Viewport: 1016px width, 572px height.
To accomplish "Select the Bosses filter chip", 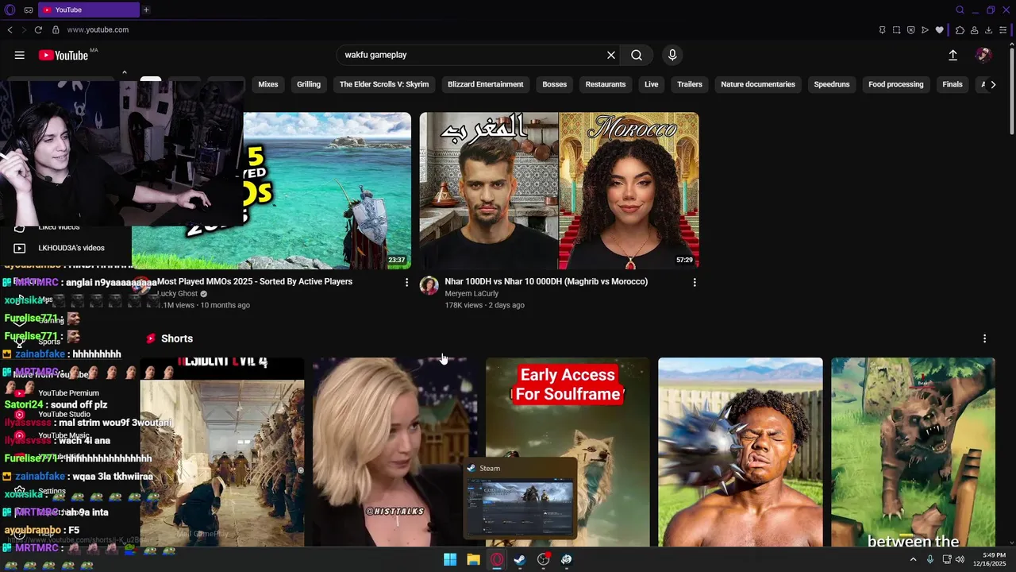I will point(555,84).
